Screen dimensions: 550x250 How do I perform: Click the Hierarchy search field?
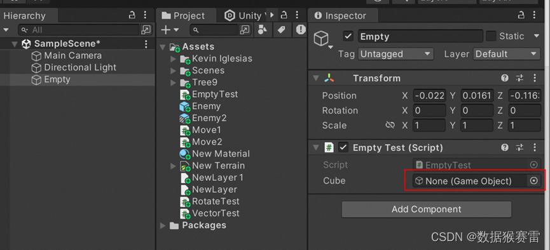coord(79,30)
